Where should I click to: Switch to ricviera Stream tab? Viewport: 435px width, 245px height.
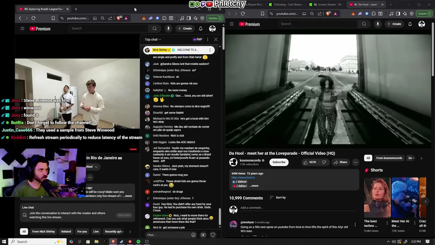(326, 4)
